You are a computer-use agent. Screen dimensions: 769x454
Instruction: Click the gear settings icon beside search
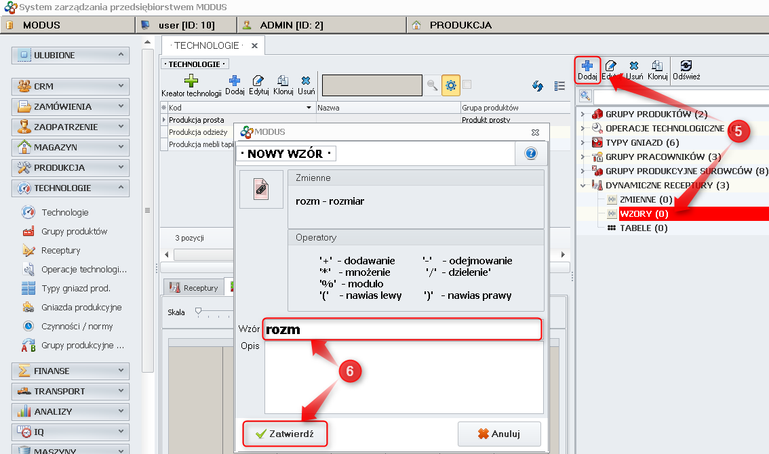click(x=450, y=85)
